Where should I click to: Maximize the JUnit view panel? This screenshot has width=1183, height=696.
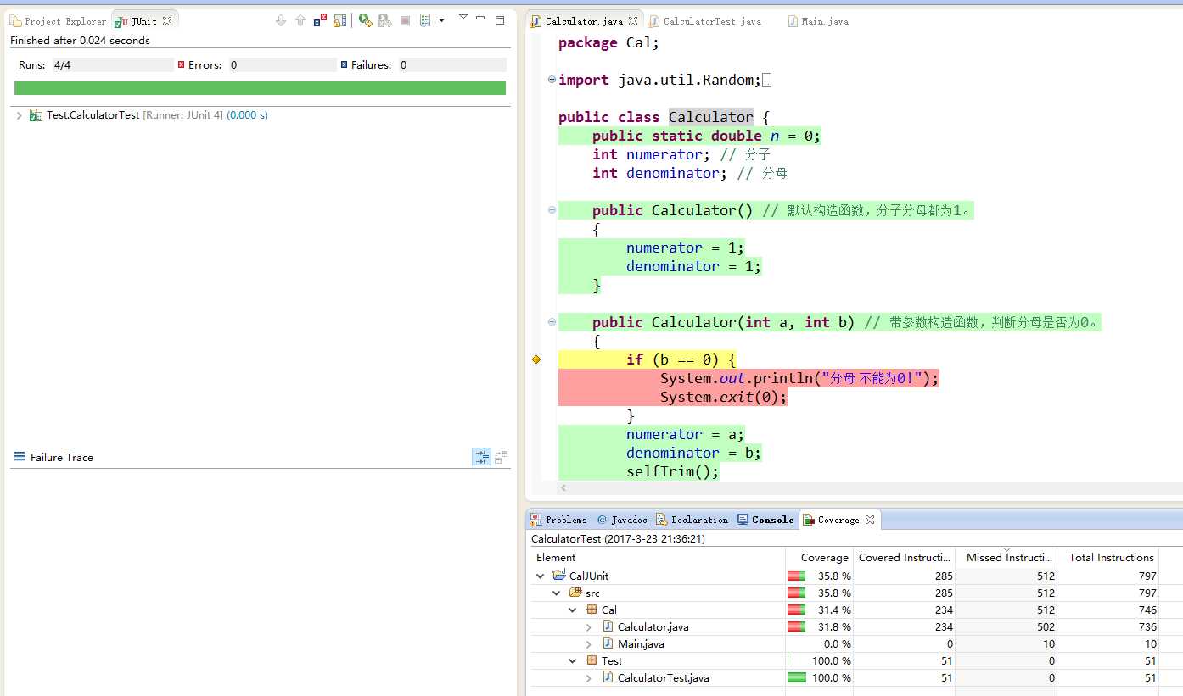click(x=500, y=19)
